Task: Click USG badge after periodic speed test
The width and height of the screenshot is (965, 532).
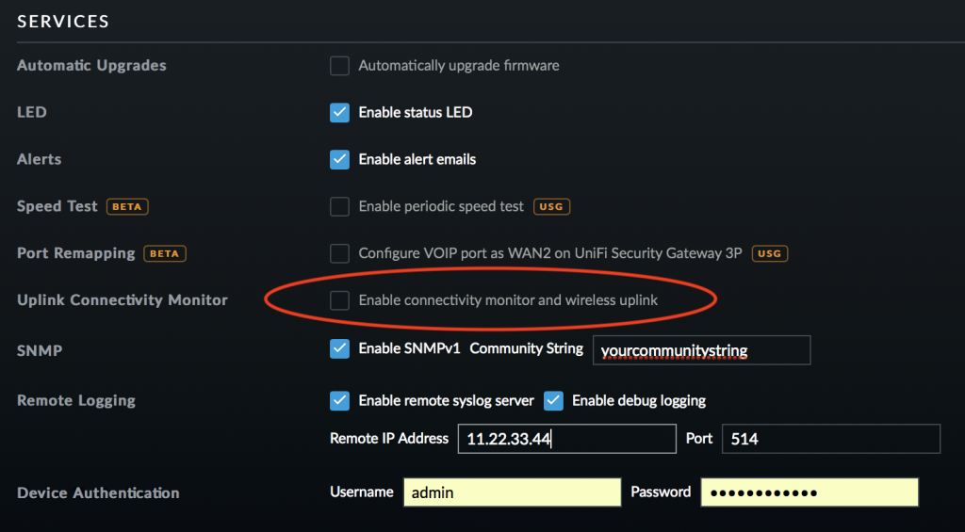Action: tap(551, 206)
